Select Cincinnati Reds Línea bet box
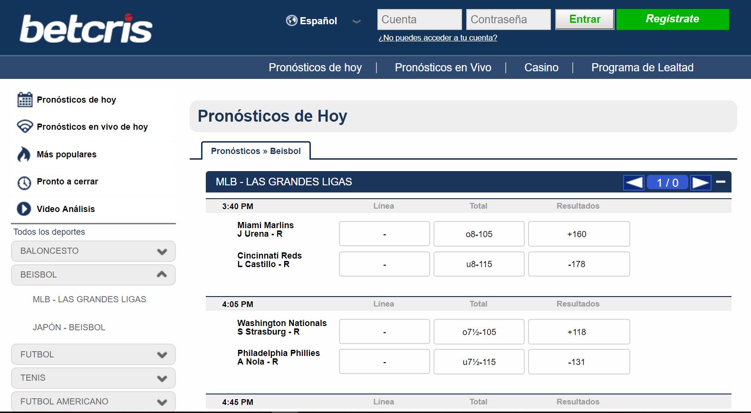The width and height of the screenshot is (751, 413). pos(384,264)
